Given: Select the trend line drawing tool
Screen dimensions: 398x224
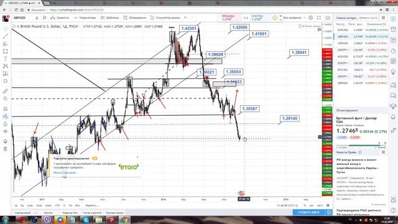Looking at the screenshot, I should [x=6, y=36].
